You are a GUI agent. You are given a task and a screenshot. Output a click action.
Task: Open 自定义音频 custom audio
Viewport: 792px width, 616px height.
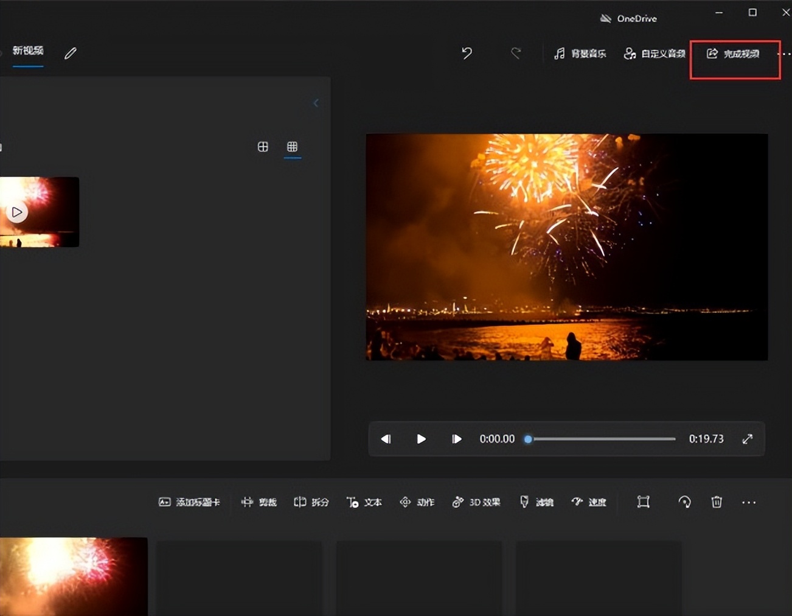[x=655, y=54]
